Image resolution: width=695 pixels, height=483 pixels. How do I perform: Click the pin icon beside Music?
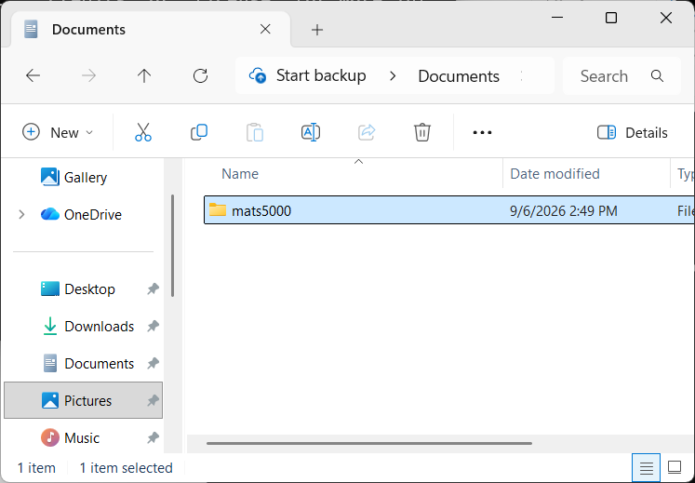(x=153, y=438)
